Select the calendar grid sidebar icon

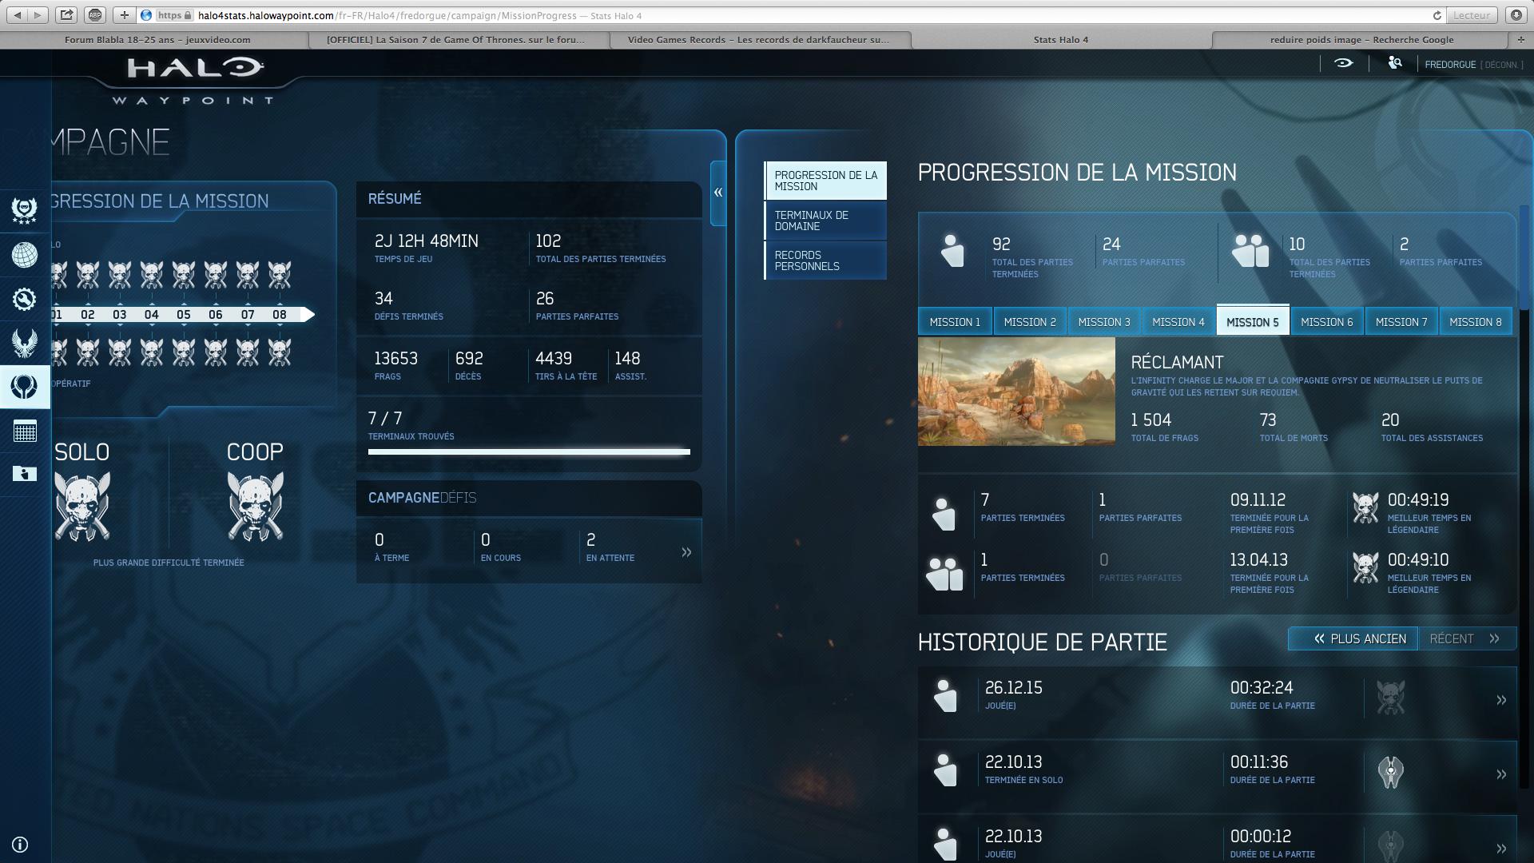25,431
